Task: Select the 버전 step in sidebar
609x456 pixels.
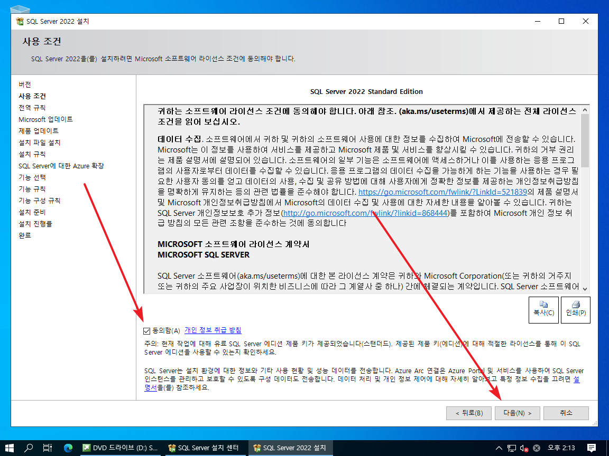Action: tap(25, 84)
